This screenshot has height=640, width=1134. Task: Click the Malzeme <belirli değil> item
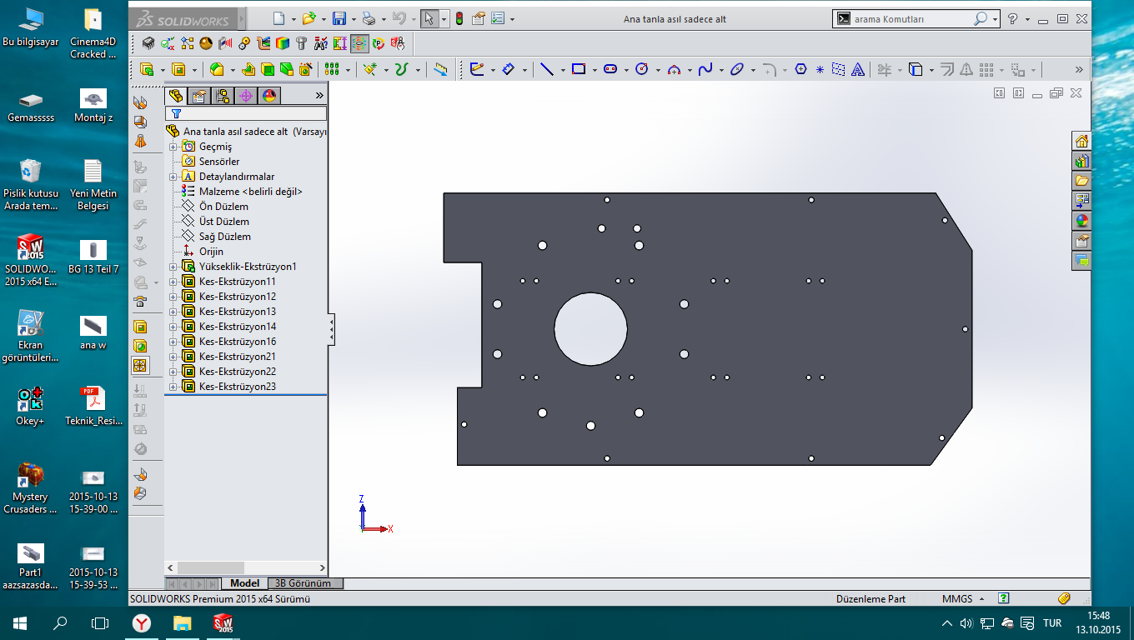[x=250, y=192]
